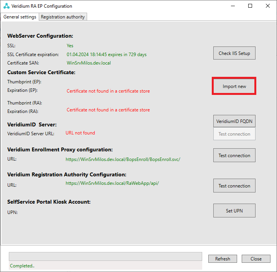The width and height of the screenshot is (277, 272).
Task: Select the WinSrvMilos.dev.local Certificate SAN value
Action: (89, 63)
